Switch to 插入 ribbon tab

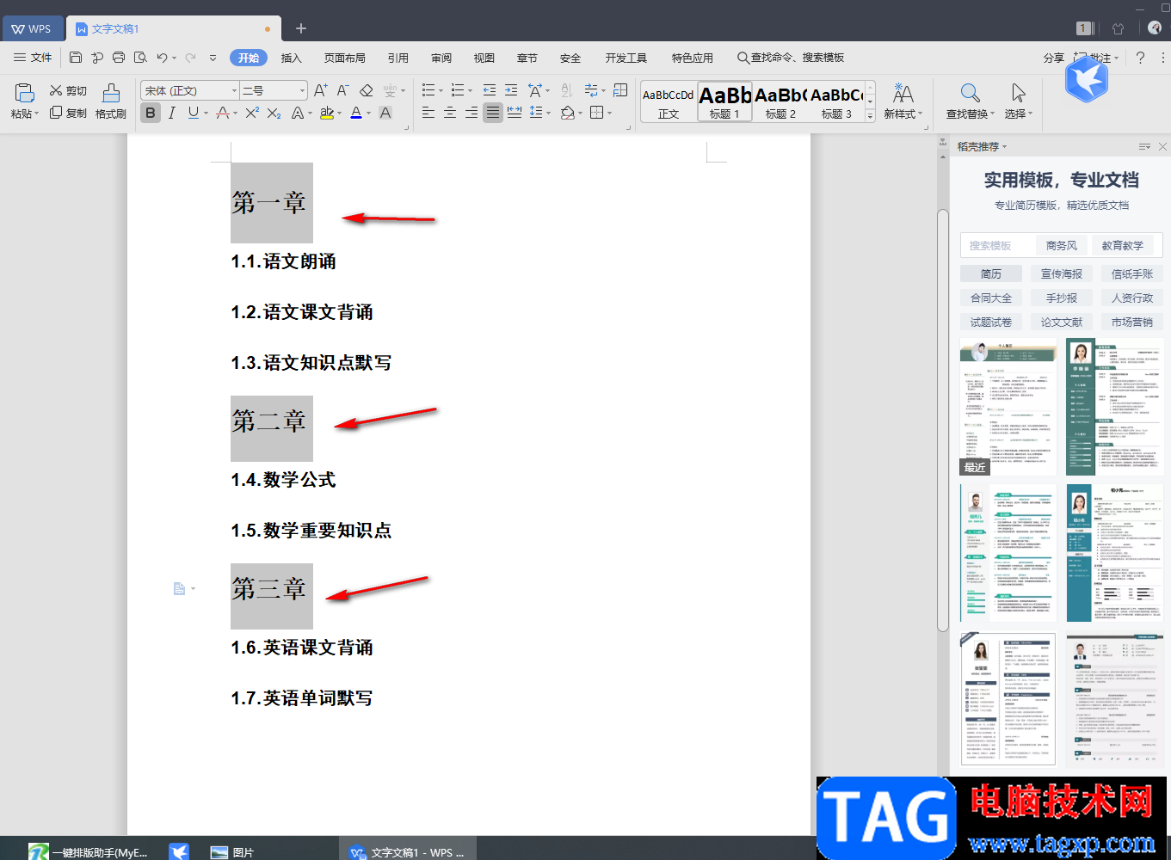click(x=292, y=58)
